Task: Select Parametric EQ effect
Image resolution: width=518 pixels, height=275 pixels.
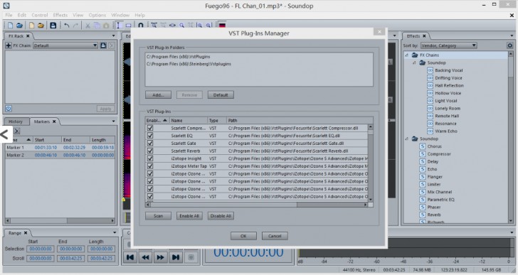Action: click(x=440, y=200)
